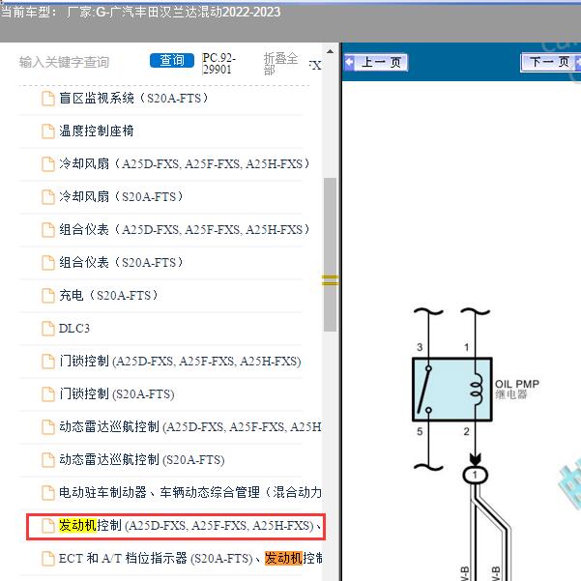The height and width of the screenshot is (581, 581).
Task: Click document icon beside 温度控制座椅
Action: (x=48, y=131)
